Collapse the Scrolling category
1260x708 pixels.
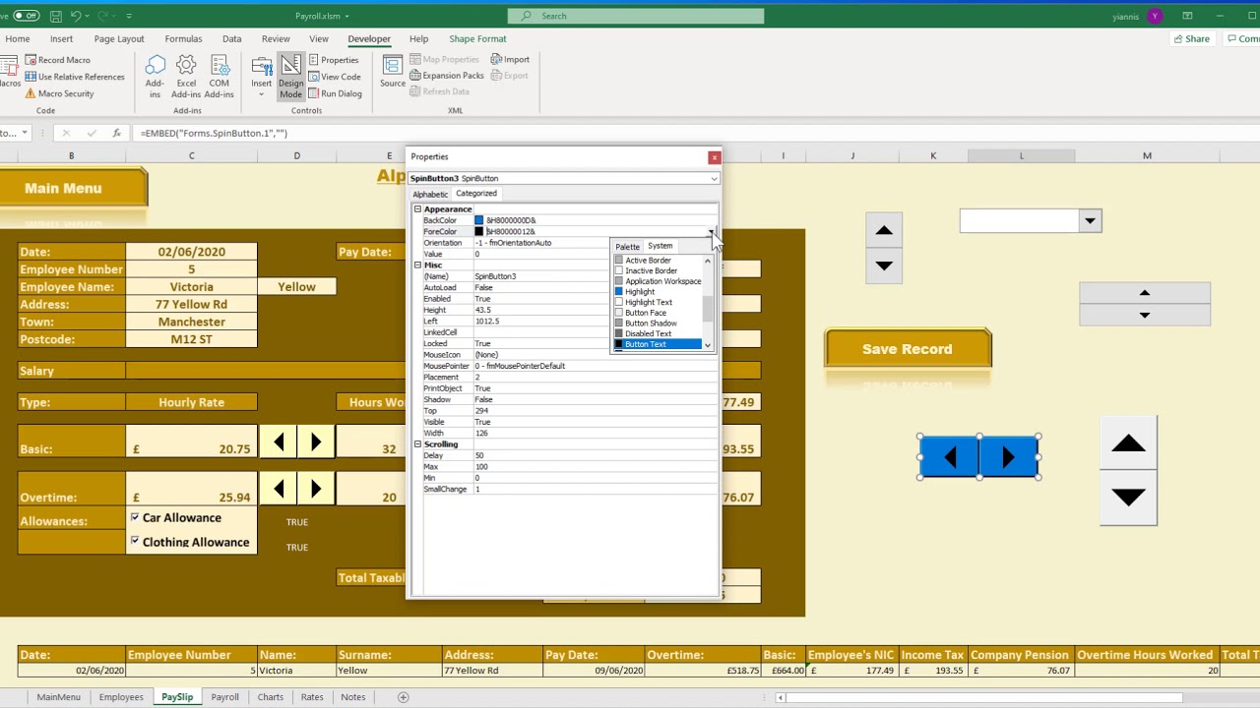[x=417, y=444]
